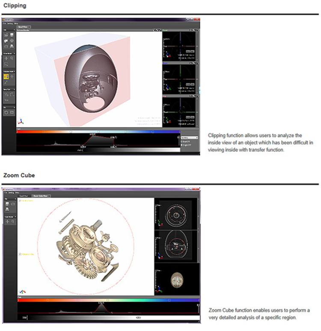Viewport: 321px width, 331px height.
Task: Collapse the Volume Render panel in the left sidebar
Action: [x=14, y=71]
